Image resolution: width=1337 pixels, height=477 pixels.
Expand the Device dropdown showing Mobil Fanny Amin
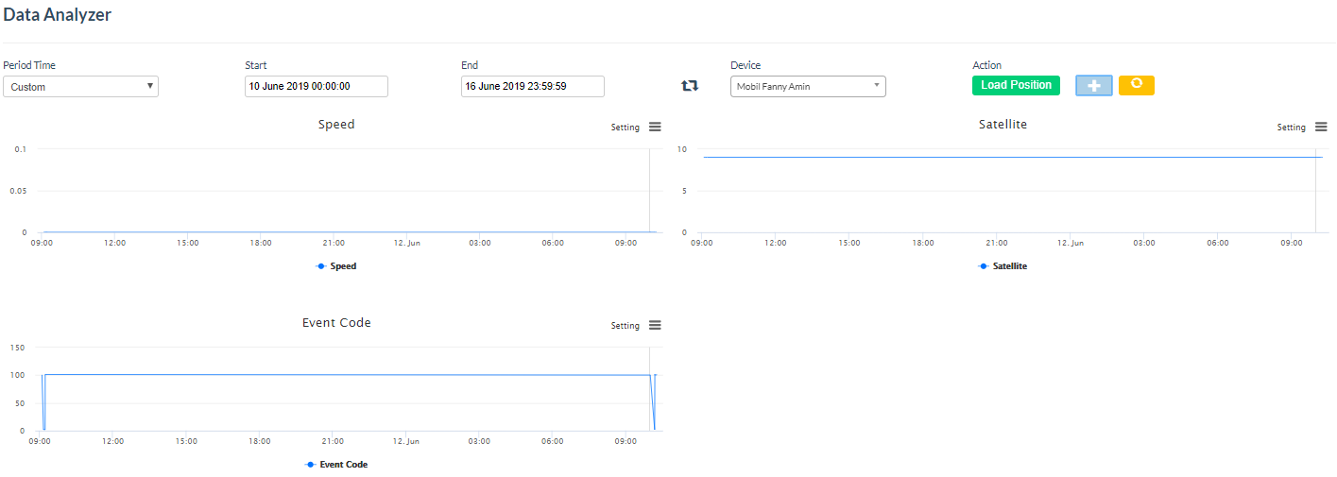[801, 87]
